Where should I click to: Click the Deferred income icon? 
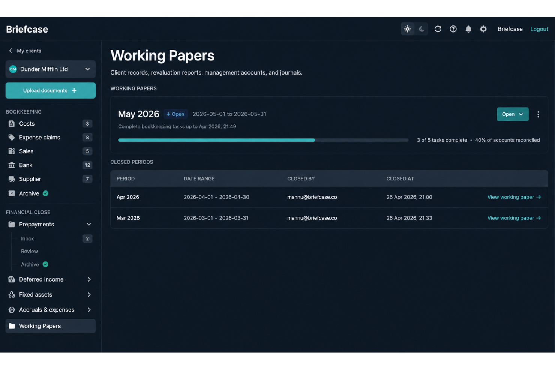point(12,280)
